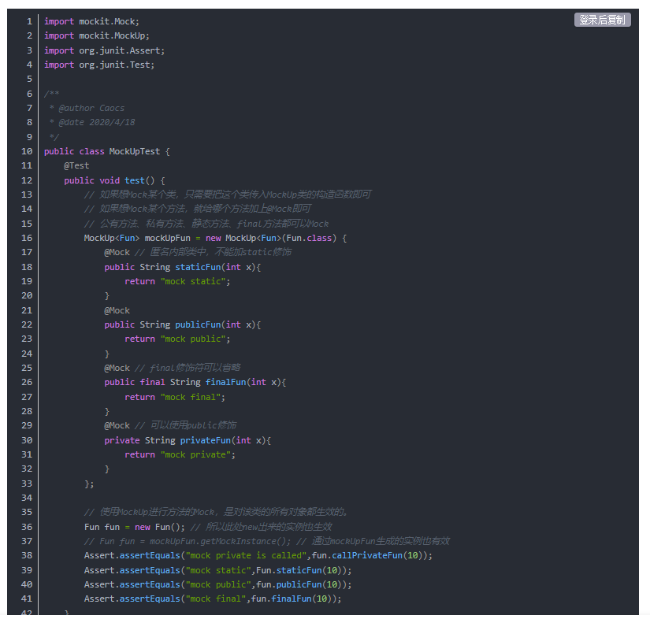This screenshot has width=650, height=619.
Task: Click assertEquals 'mock private is called' line
Action: pyautogui.click(x=258, y=556)
